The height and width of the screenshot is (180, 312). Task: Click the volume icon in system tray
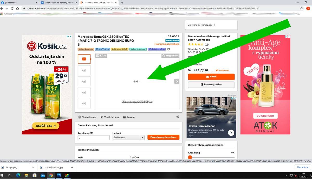click(x=295, y=176)
